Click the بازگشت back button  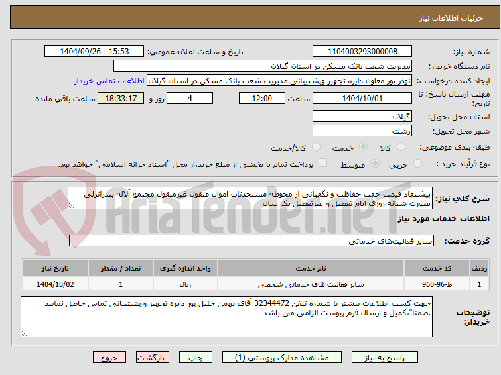(x=153, y=358)
